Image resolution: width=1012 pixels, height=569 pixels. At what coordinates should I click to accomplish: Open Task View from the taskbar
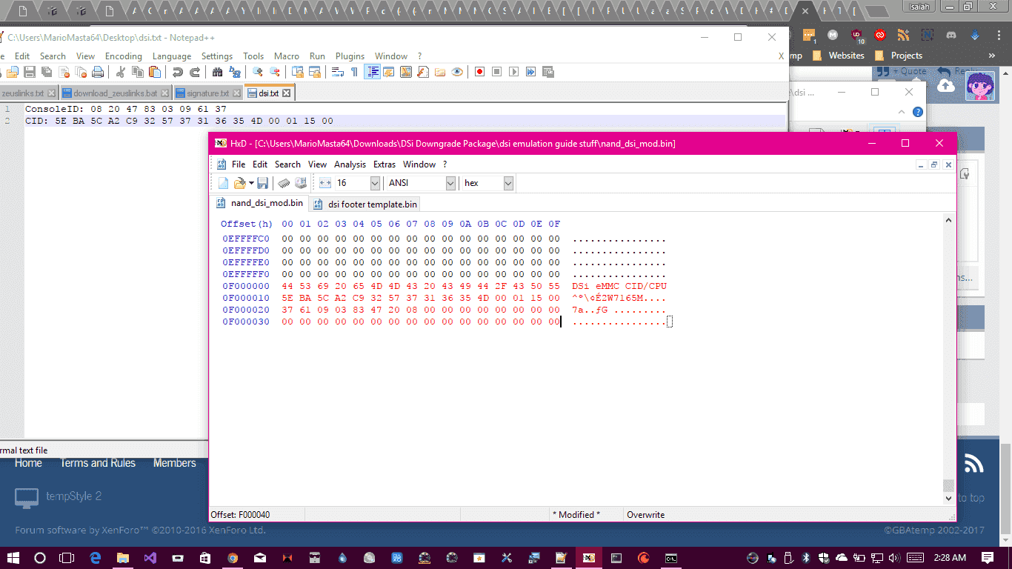tap(67, 558)
